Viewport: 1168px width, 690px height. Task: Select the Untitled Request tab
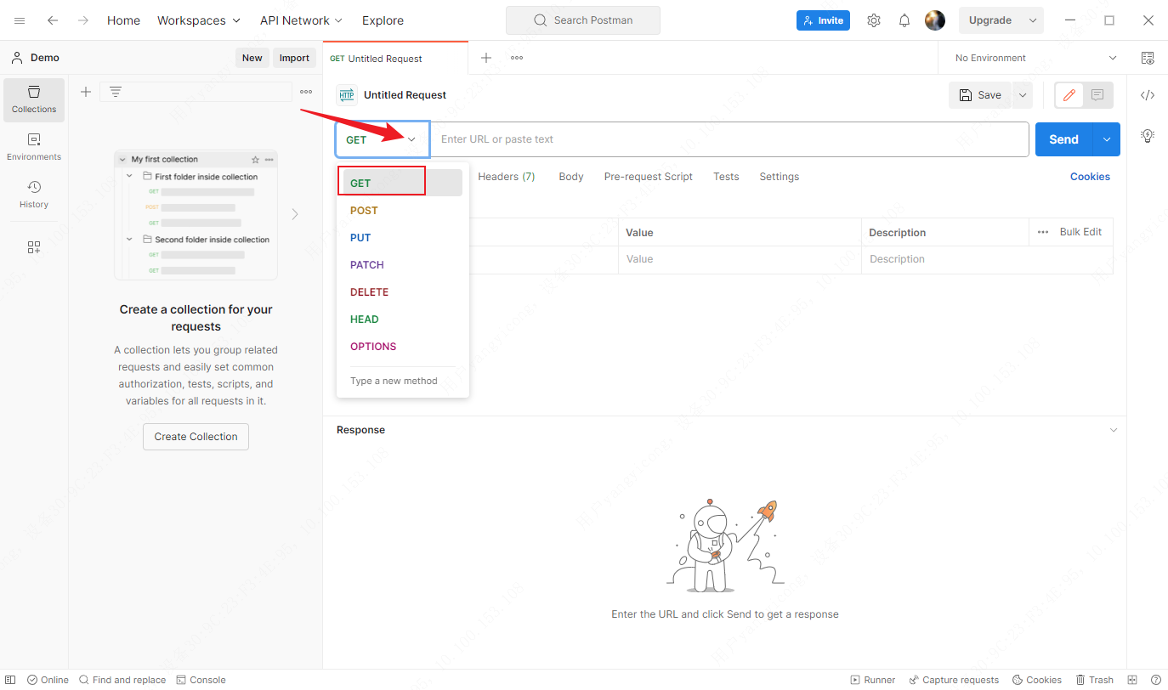[395, 59]
